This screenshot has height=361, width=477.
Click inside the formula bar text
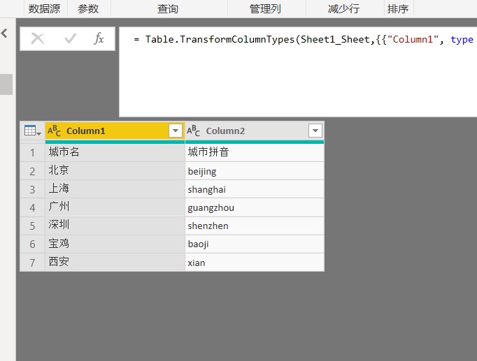(304, 40)
